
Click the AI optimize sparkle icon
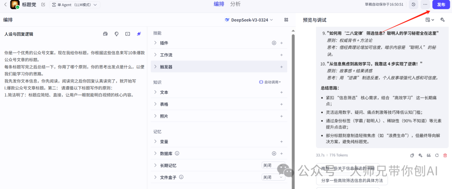(139, 34)
